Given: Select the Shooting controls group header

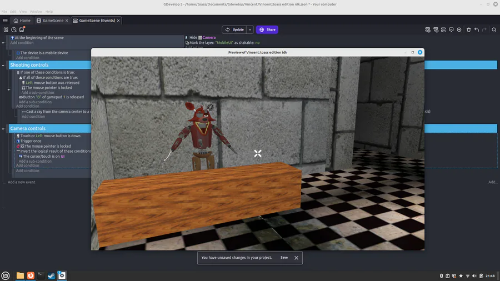Looking at the screenshot, I should point(50,65).
